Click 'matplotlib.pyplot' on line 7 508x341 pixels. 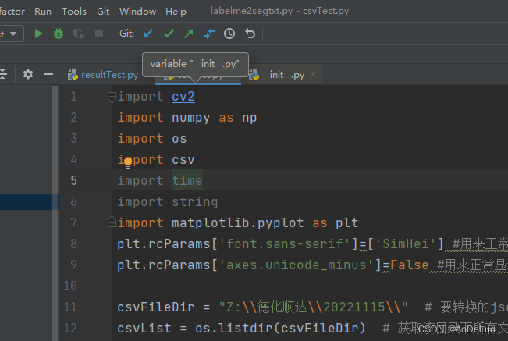(237, 223)
